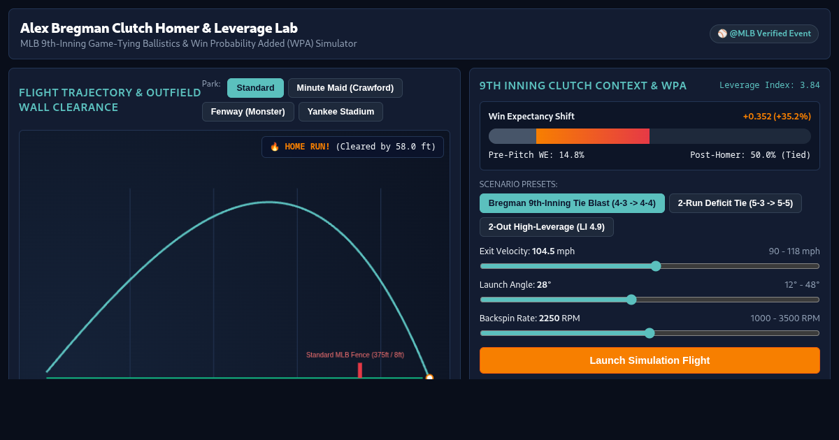The width and height of the screenshot is (839, 440).
Task: Click the baseball icon in the verified badge
Action: tap(722, 34)
